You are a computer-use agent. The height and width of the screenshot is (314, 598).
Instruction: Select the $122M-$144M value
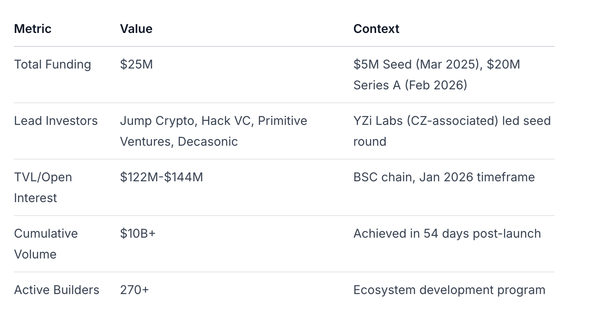[161, 177]
